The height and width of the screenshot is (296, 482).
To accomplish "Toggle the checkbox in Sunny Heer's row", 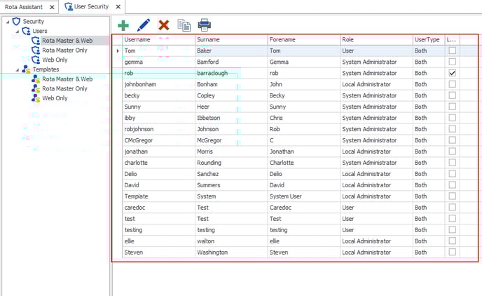I will [452, 107].
